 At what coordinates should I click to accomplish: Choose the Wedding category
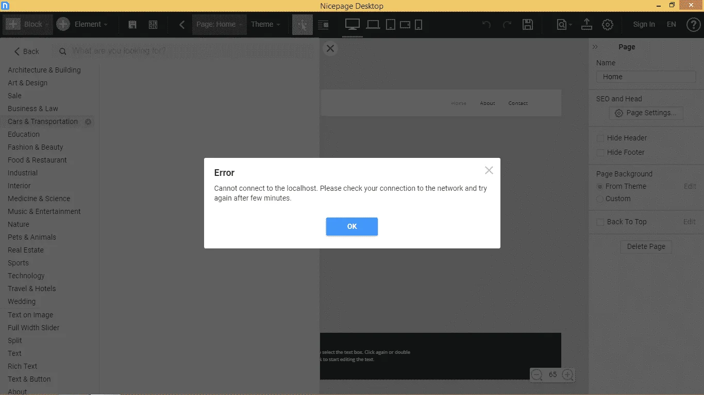22,301
